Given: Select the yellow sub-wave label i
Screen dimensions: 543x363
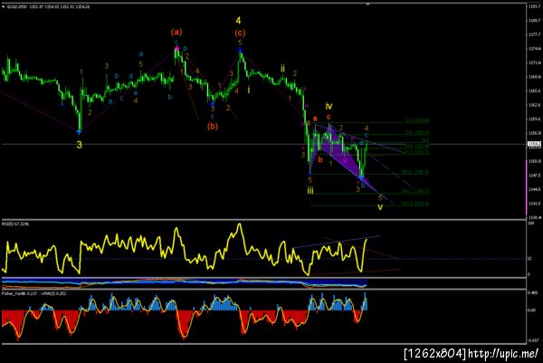Looking at the screenshot, I should coord(249,90).
